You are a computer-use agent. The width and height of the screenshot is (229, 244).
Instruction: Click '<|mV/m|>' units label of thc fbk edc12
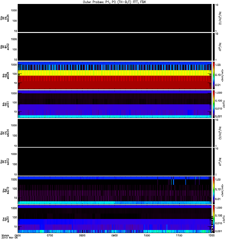point(223,190)
